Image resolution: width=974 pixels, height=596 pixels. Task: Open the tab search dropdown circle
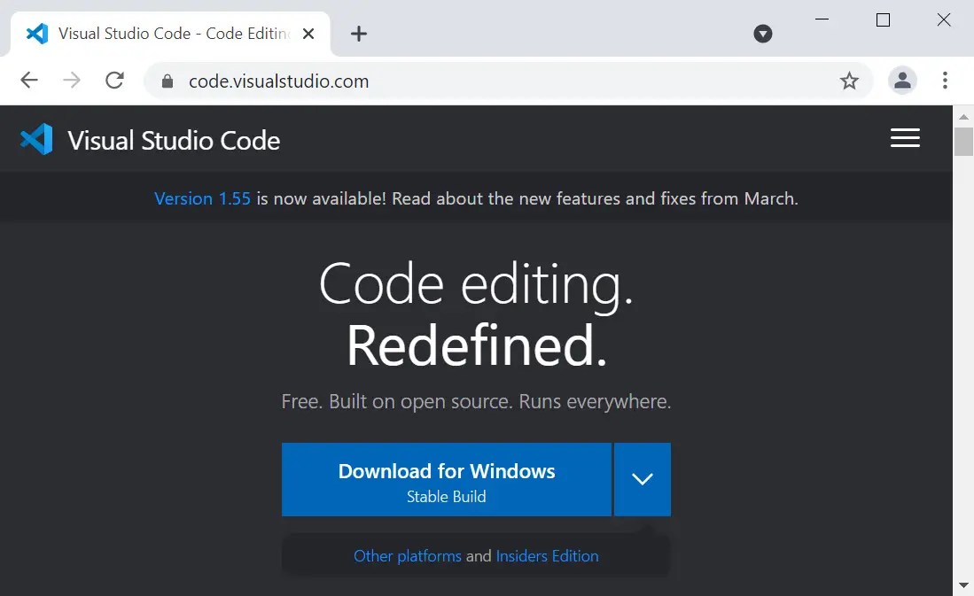[763, 34]
